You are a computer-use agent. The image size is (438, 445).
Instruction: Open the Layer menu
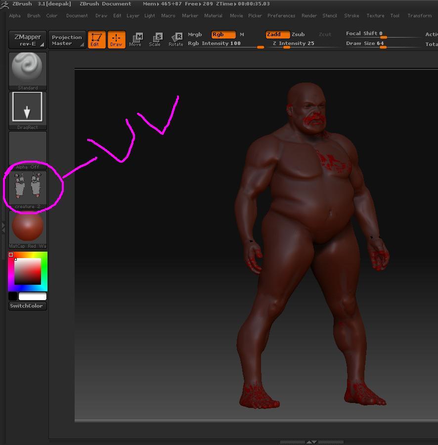(133, 16)
